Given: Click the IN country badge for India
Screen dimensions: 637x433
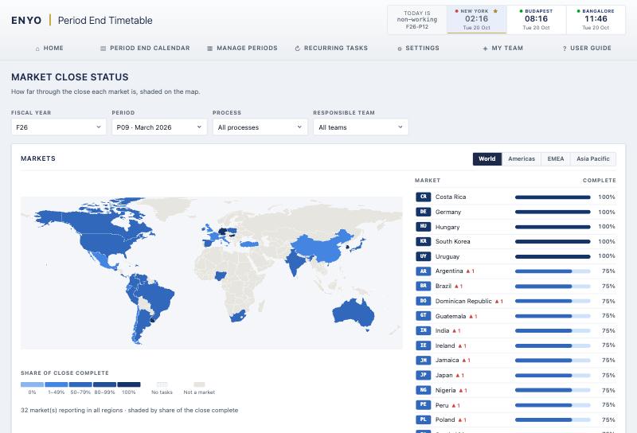Looking at the screenshot, I should click(424, 330).
